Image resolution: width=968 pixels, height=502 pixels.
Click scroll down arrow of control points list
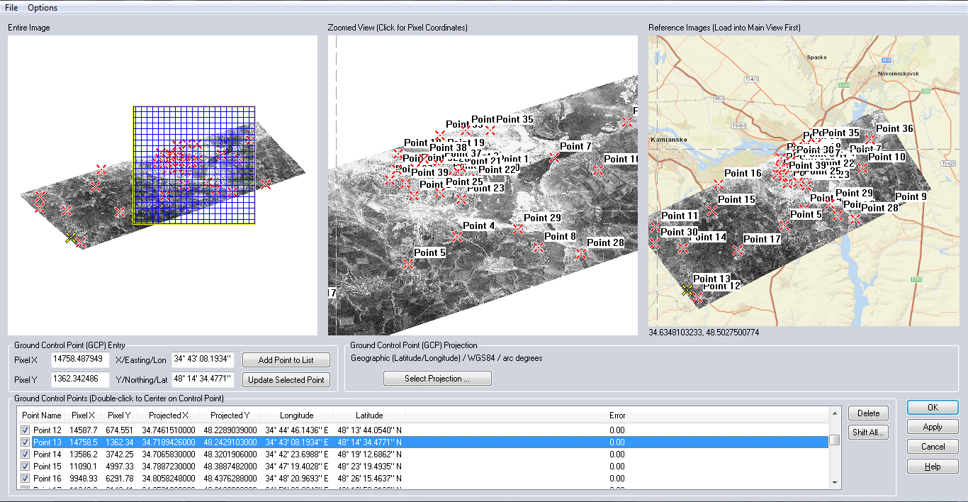click(835, 482)
